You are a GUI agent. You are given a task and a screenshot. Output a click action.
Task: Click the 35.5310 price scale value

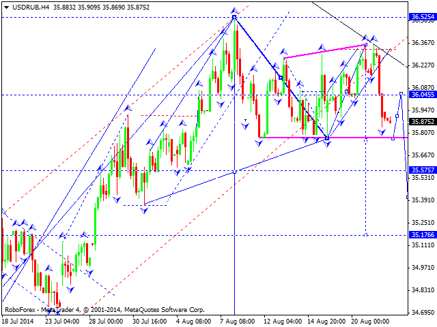point(423,177)
